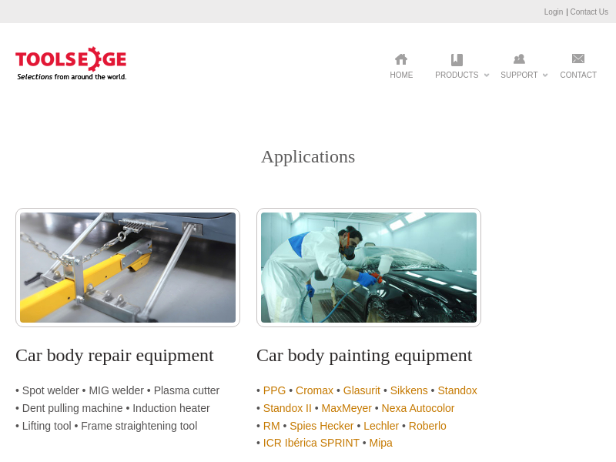Open the ICR Ibérica SPRINT link

(311, 443)
